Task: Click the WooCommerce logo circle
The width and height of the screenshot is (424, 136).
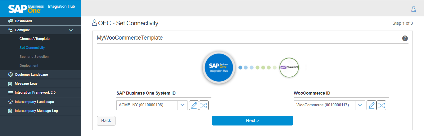Action: [x=289, y=67]
